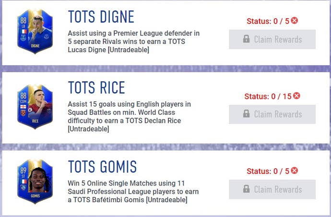The width and height of the screenshot is (331, 217).
Task: Click the lock icon on Digne's Claim Rewards
Action: (246, 39)
